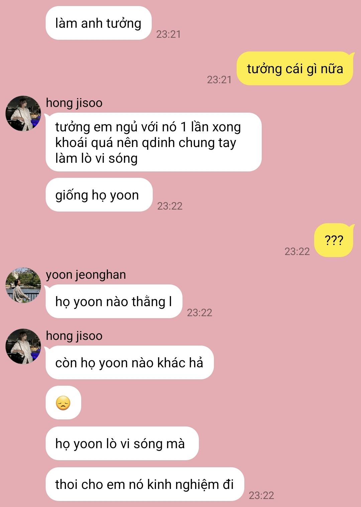Select the 'giống họ yoon' message bubble
The image size is (361, 507).
(99, 195)
